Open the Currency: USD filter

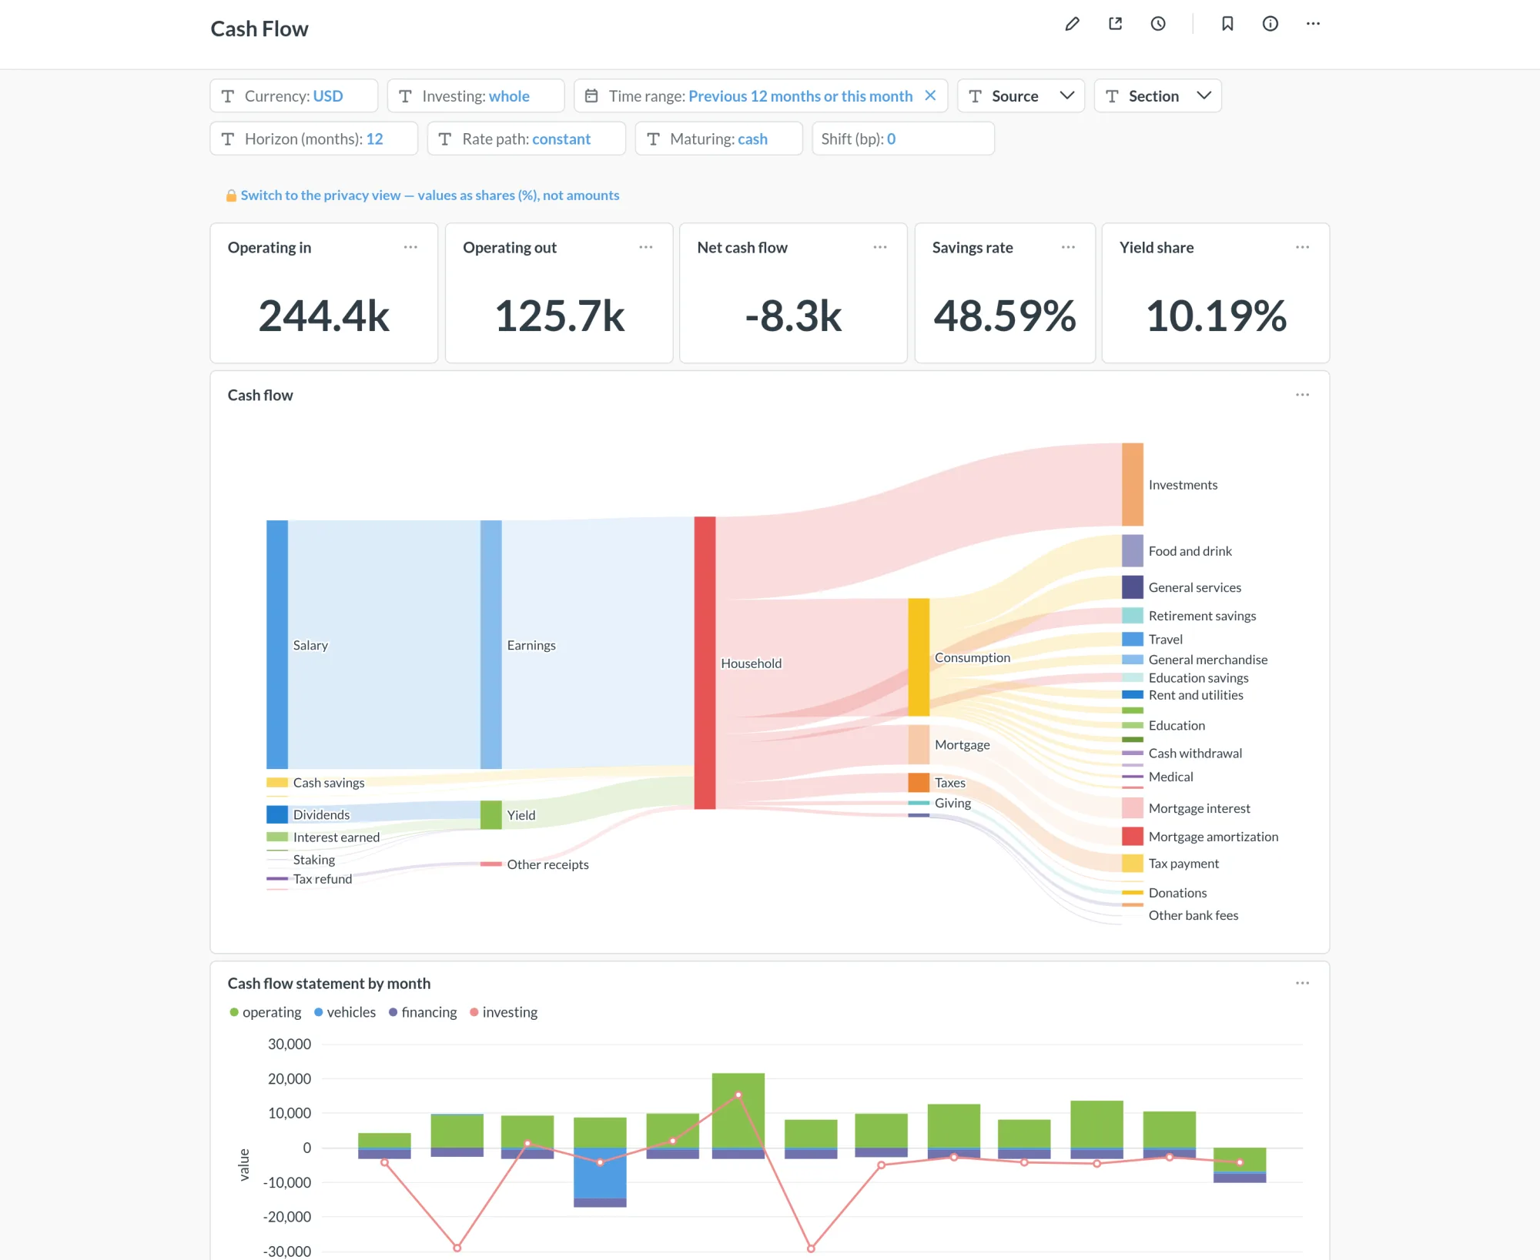click(294, 96)
